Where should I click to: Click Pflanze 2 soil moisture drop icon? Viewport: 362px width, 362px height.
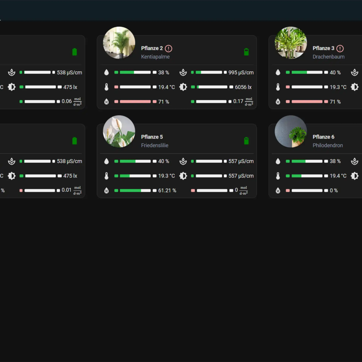(106, 72)
